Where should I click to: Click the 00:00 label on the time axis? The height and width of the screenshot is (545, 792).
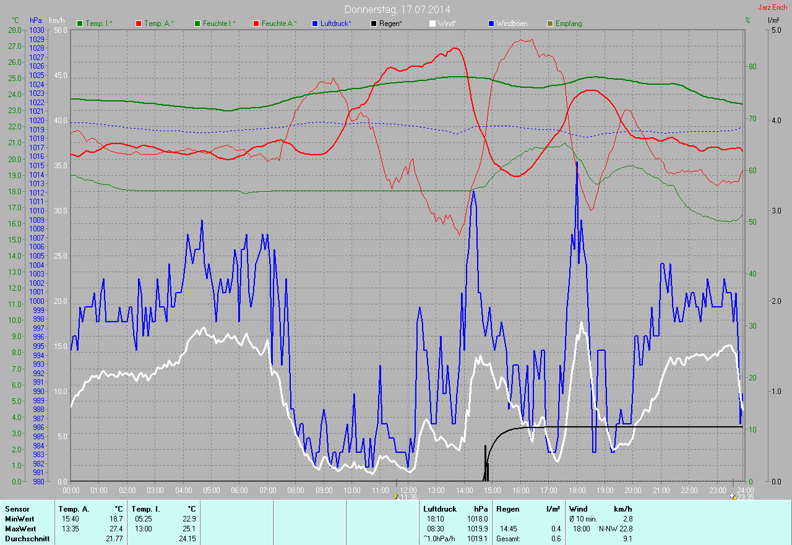pos(71,490)
